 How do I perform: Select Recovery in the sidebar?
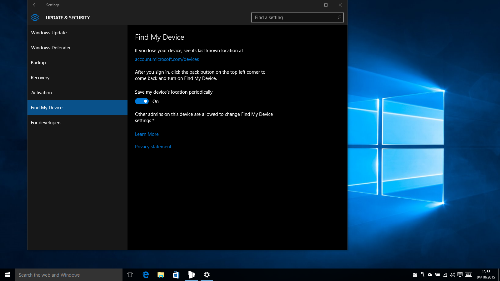click(77, 77)
